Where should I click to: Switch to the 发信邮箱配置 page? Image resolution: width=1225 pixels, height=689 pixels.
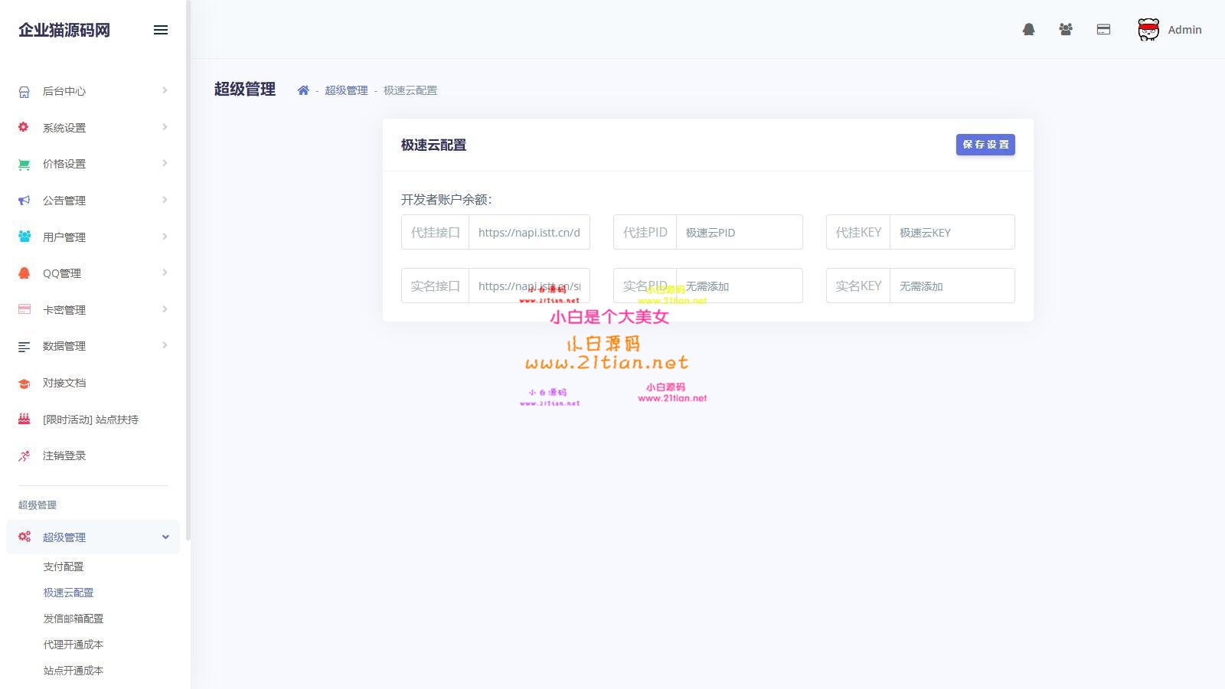(x=74, y=619)
